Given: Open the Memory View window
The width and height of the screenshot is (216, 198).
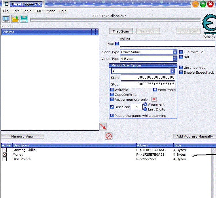Looking at the screenshot, I should click(x=22, y=136).
